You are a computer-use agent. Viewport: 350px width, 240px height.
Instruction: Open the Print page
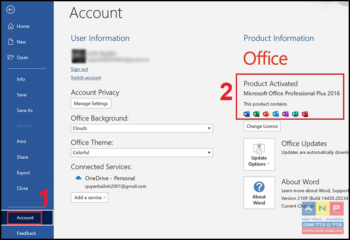click(x=21, y=142)
